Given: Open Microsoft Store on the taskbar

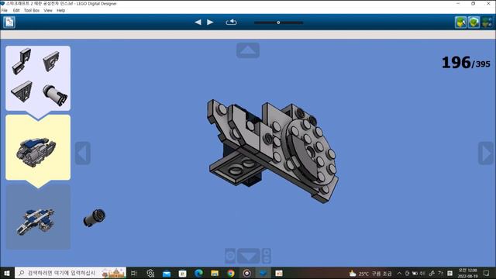Looking at the screenshot, I should (x=183, y=273).
